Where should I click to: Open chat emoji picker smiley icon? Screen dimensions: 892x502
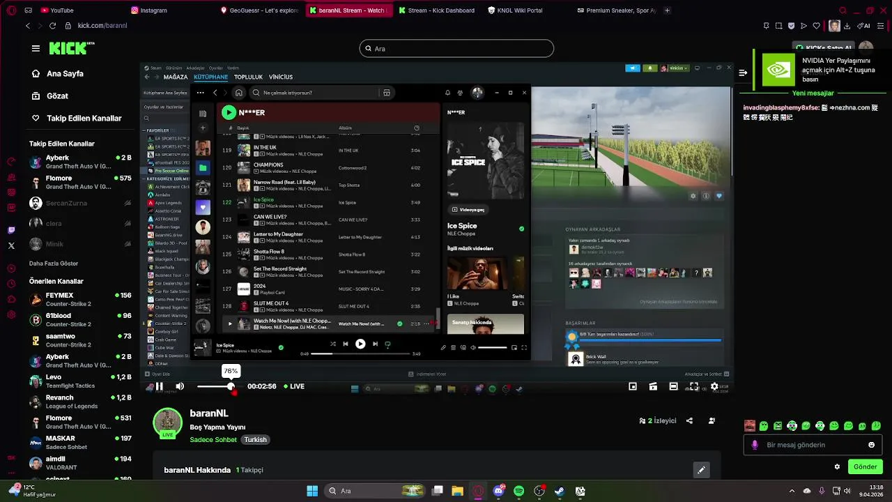[x=871, y=445]
